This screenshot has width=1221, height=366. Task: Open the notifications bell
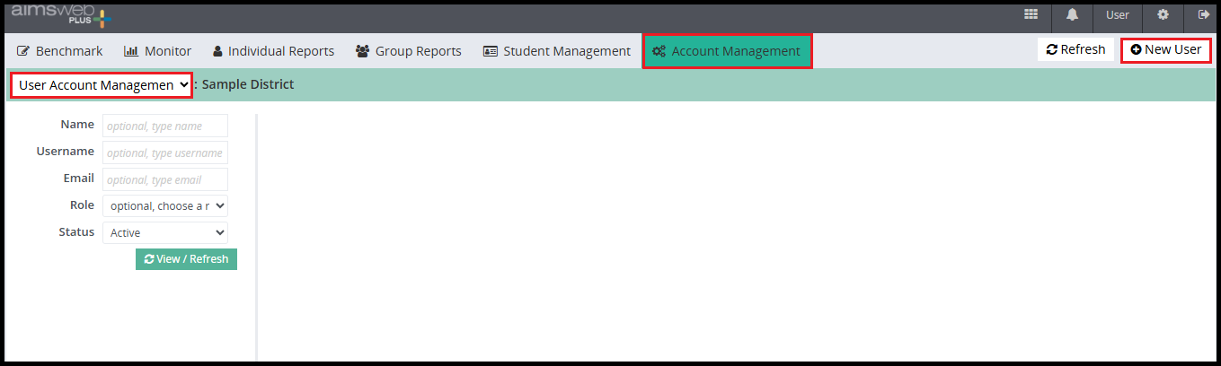(1072, 15)
